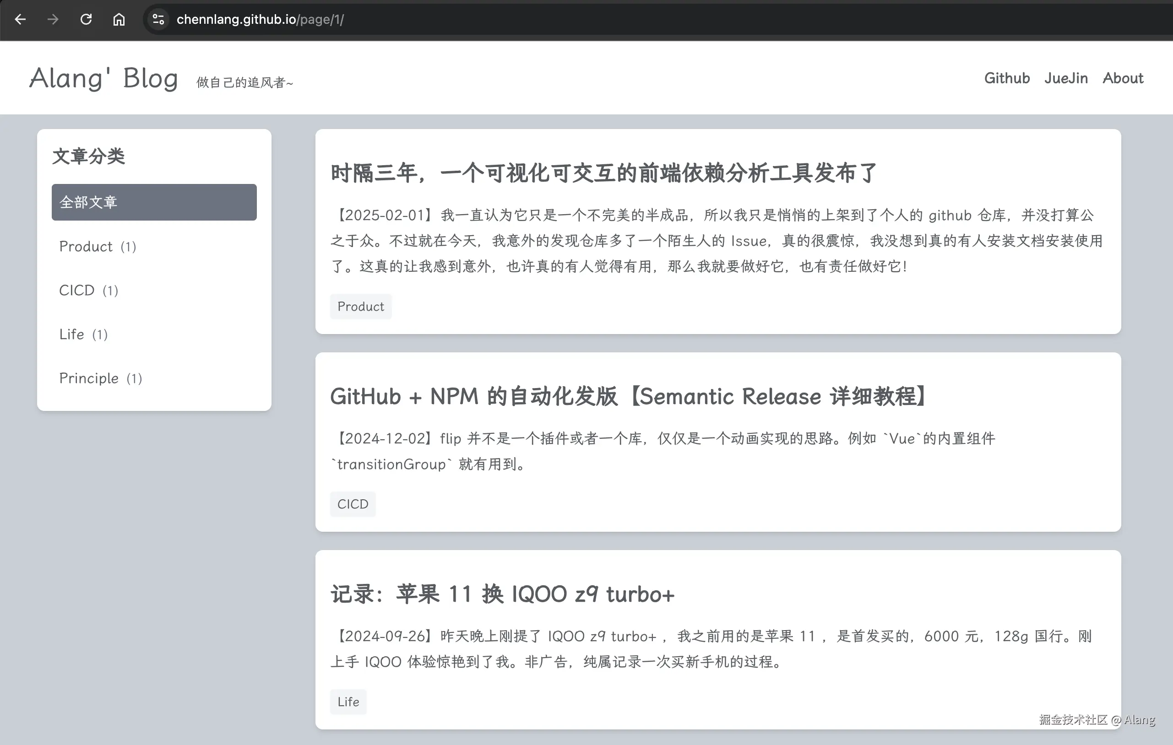Select the 全部文章 category

click(x=154, y=202)
